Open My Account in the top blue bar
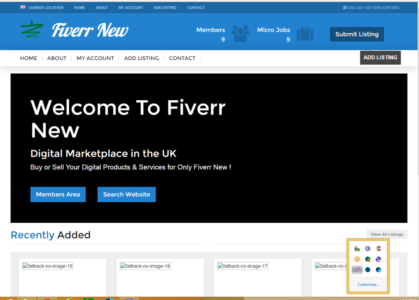Viewport: 419px width, 300px height. point(131,8)
